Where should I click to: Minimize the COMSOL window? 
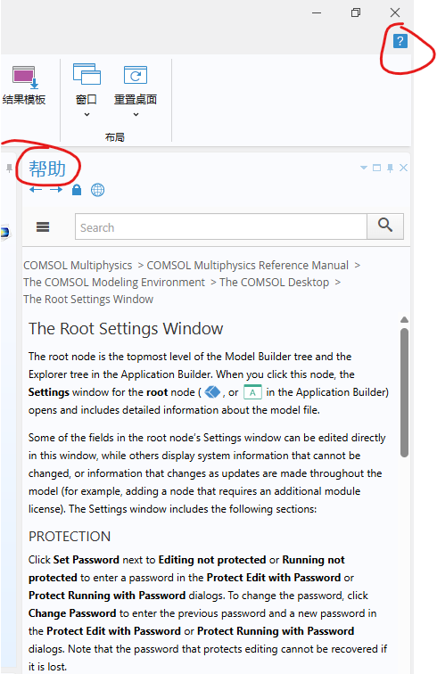coord(317,12)
